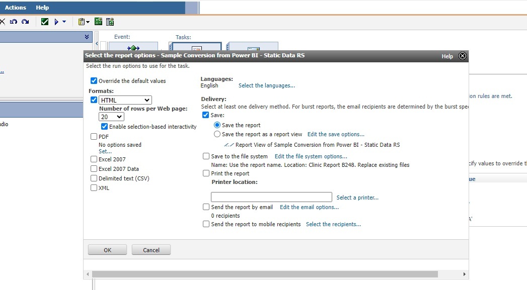Image resolution: width=527 pixels, height=290 pixels.
Task: Open the Help menu in the menu bar
Action: pyautogui.click(x=42, y=8)
